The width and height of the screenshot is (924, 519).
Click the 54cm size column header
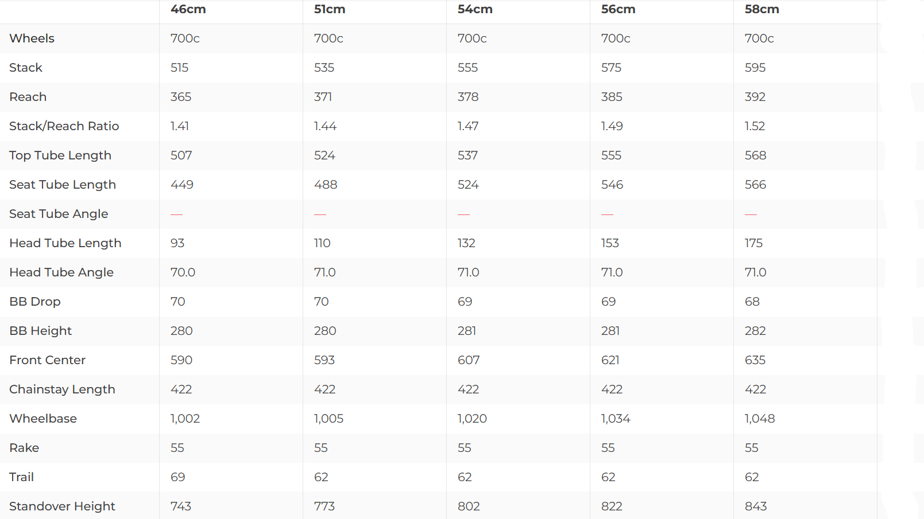475,9
